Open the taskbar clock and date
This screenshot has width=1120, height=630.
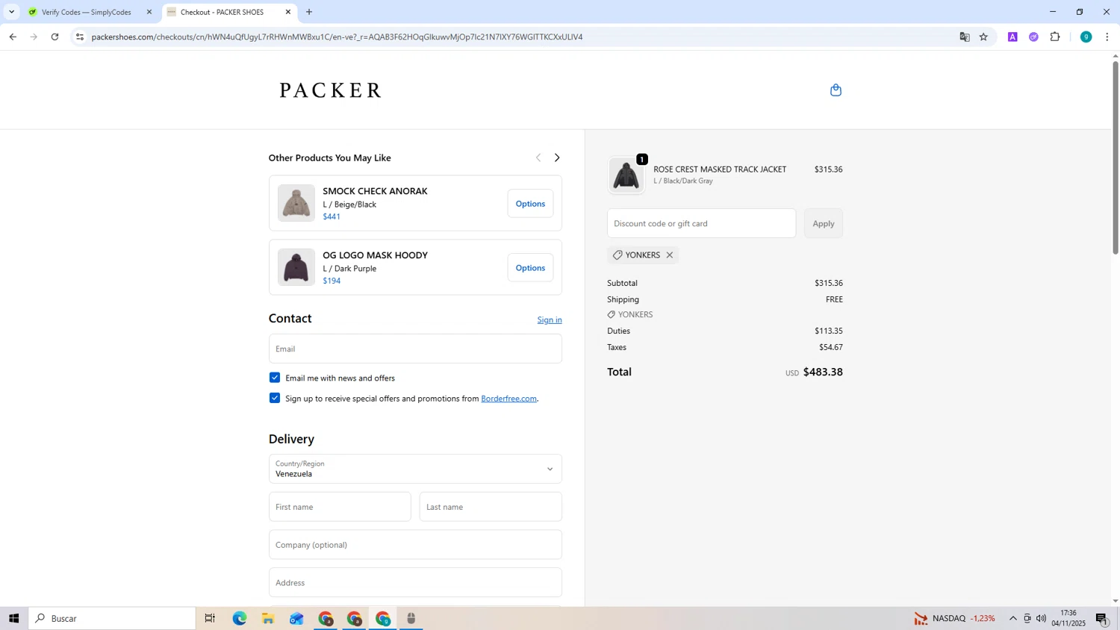click(x=1068, y=618)
